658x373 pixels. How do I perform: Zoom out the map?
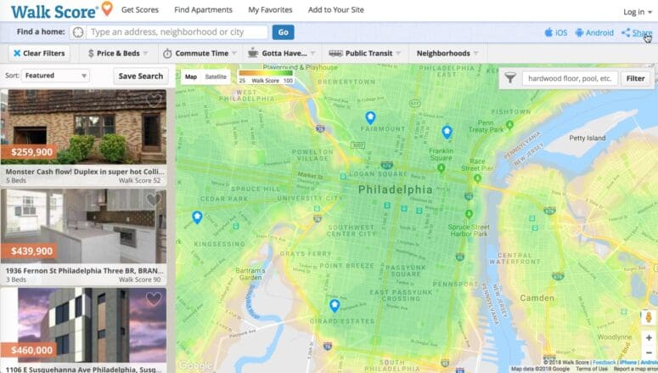pyautogui.click(x=649, y=353)
